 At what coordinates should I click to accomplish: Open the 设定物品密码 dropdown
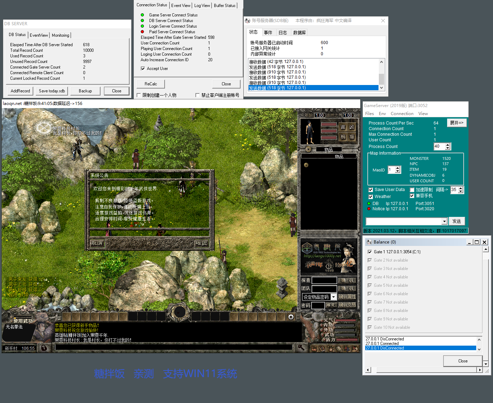coord(334,297)
